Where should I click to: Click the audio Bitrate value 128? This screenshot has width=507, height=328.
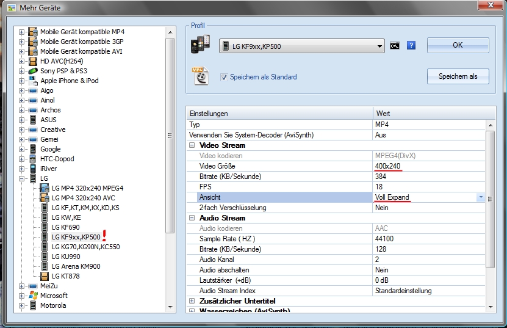tap(381, 249)
